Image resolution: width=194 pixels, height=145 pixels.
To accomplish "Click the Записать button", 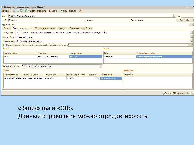I will click(181, 93).
